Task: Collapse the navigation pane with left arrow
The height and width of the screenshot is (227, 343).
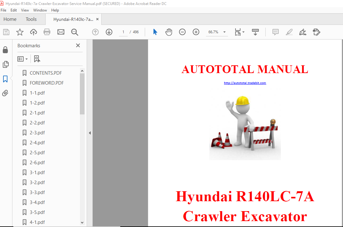Action: click(x=90, y=133)
